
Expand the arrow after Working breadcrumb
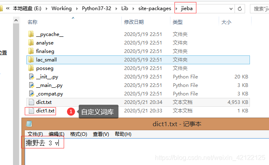click(x=77, y=8)
